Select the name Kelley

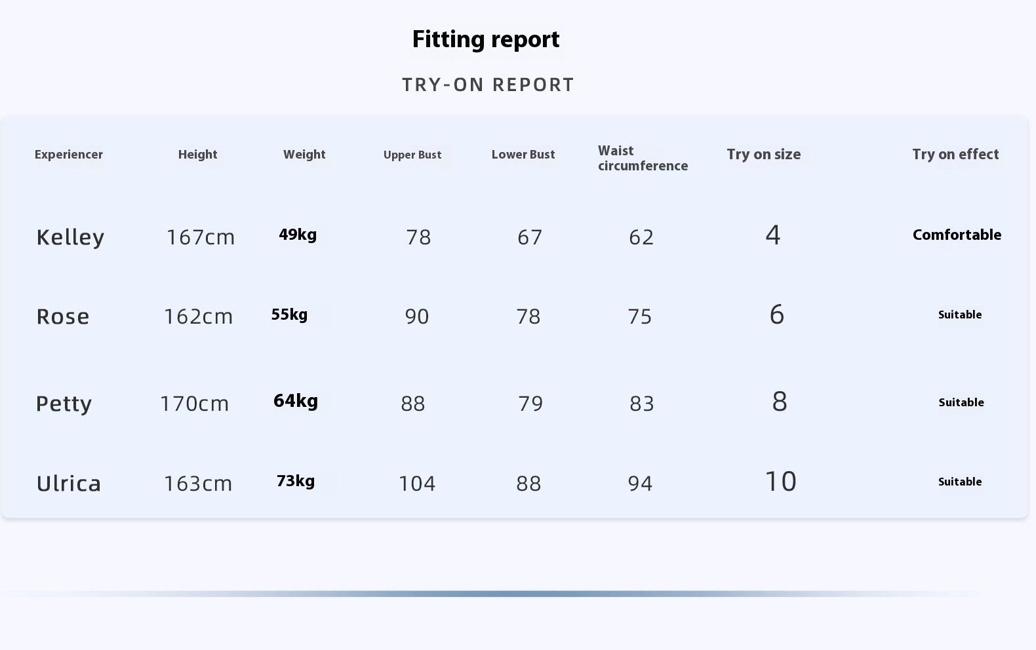70,237
